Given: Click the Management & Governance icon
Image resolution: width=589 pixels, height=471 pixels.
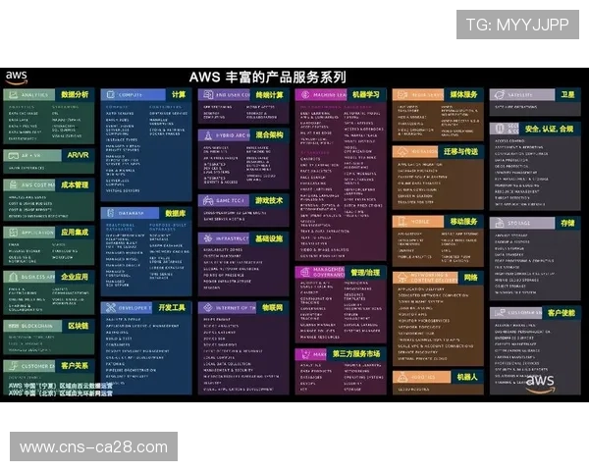Looking at the screenshot, I should tap(305, 272).
